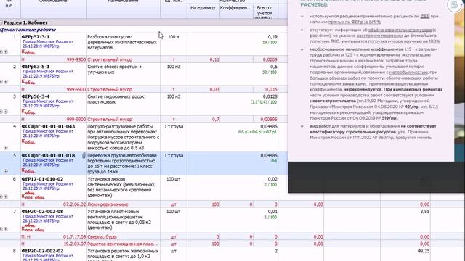
Task: Click underlined малообъемностью in info panel
Action: coord(408,72)
